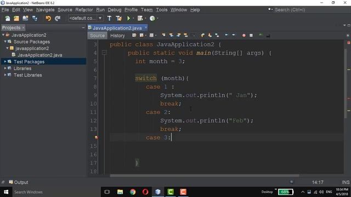This screenshot has width=351, height=197.
Task: Click the error hint icon on line 14
Action: (97, 137)
